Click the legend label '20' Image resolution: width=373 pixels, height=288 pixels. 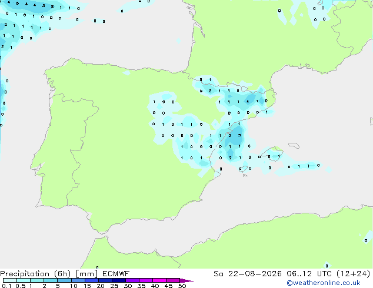(101, 286)
